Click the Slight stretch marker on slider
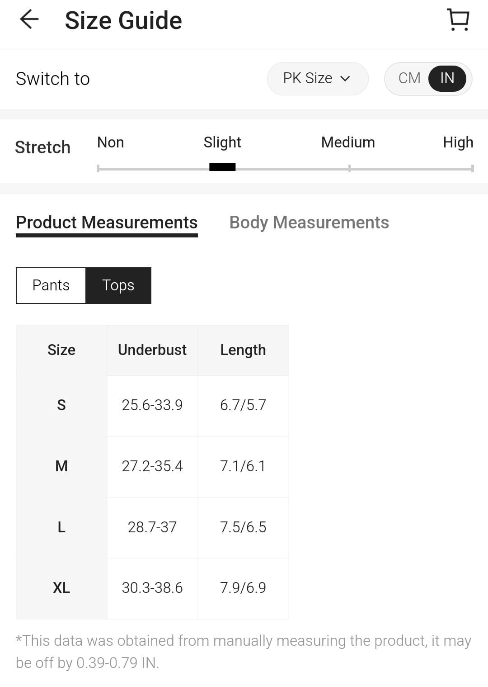The image size is (488, 687). 222,167
